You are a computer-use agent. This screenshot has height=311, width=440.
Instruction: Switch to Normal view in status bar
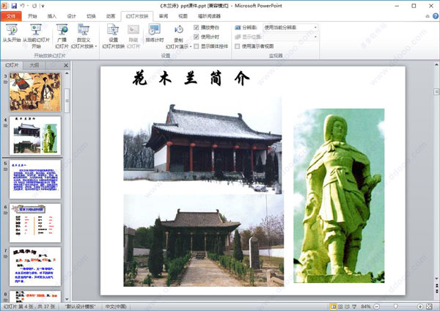pos(333,307)
